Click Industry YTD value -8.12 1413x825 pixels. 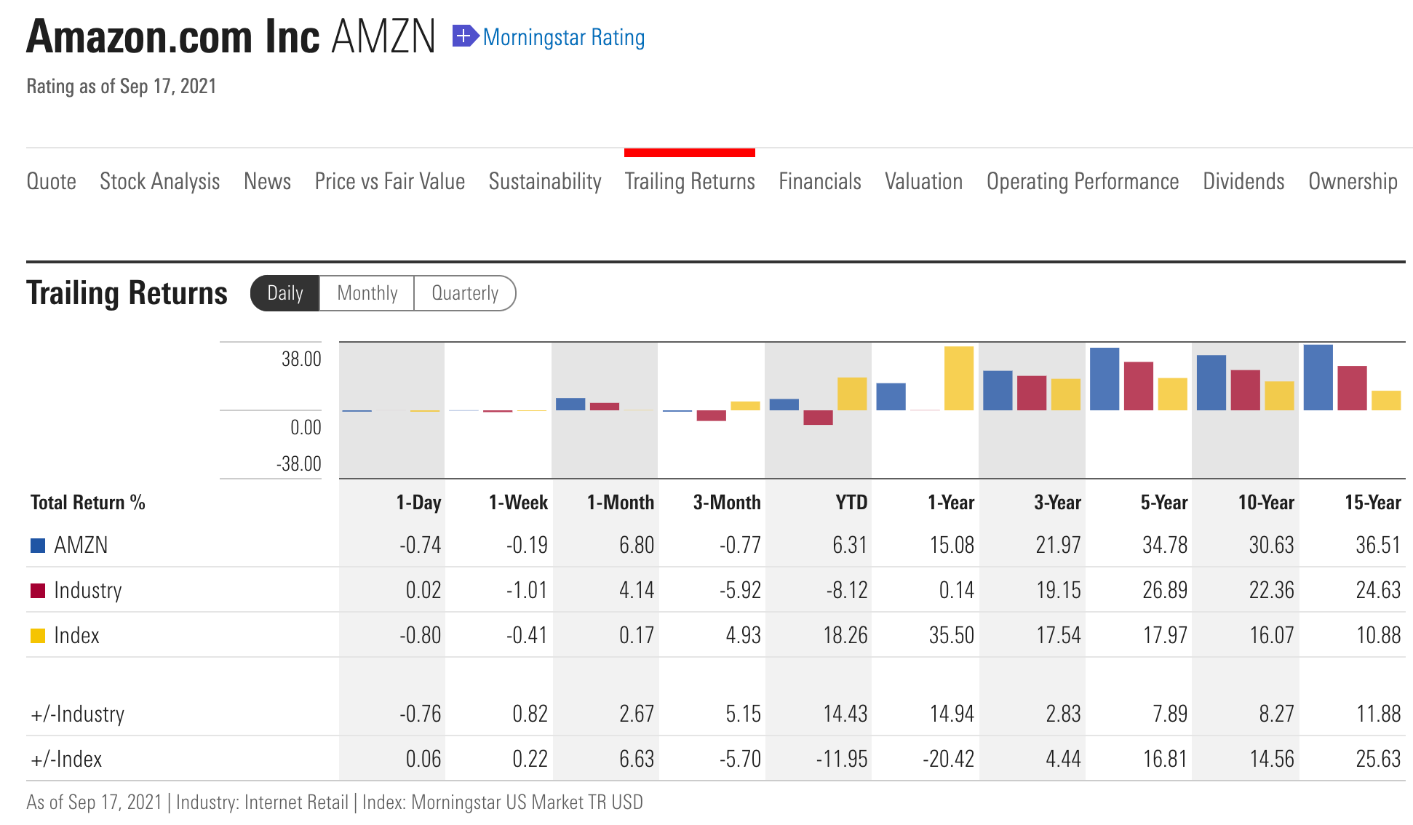(x=847, y=590)
